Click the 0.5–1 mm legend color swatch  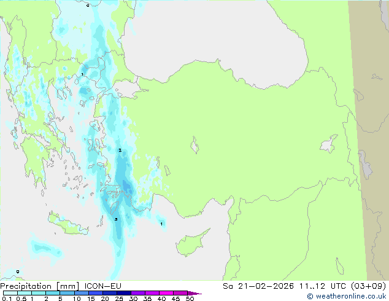pos(25,293)
